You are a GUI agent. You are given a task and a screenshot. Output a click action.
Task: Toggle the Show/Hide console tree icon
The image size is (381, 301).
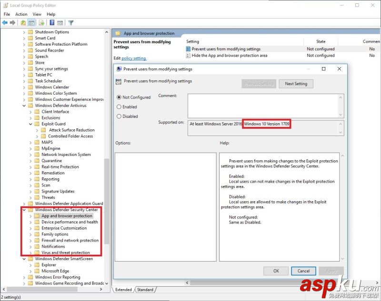[31, 23]
